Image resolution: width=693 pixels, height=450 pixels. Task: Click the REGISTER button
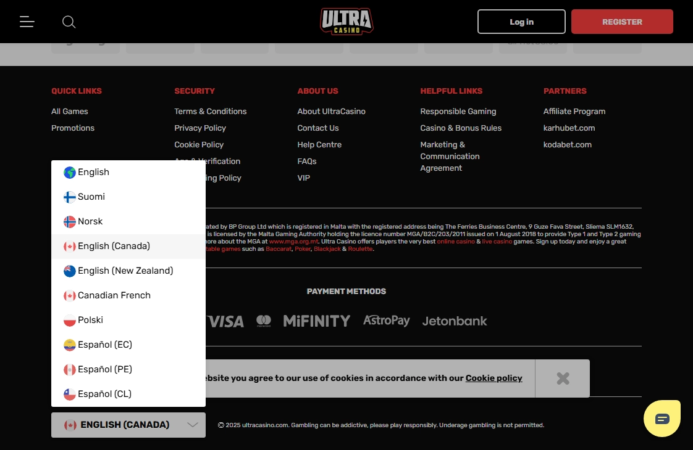622,22
